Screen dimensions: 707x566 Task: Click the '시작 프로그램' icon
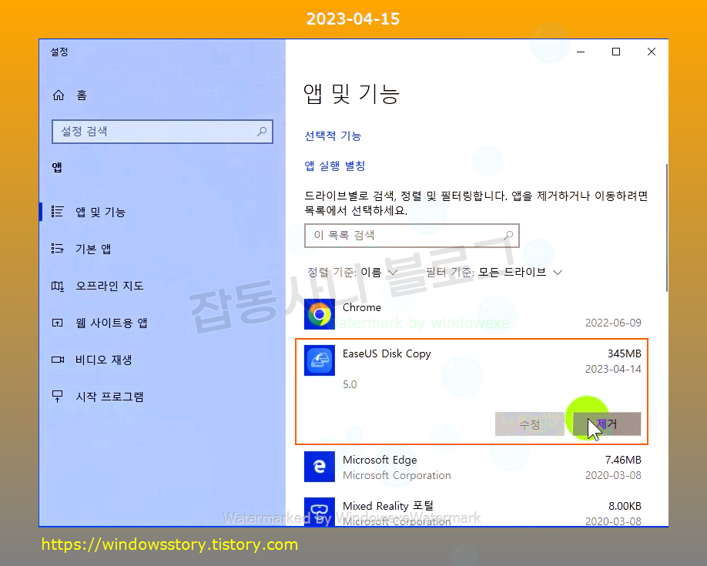(x=58, y=397)
